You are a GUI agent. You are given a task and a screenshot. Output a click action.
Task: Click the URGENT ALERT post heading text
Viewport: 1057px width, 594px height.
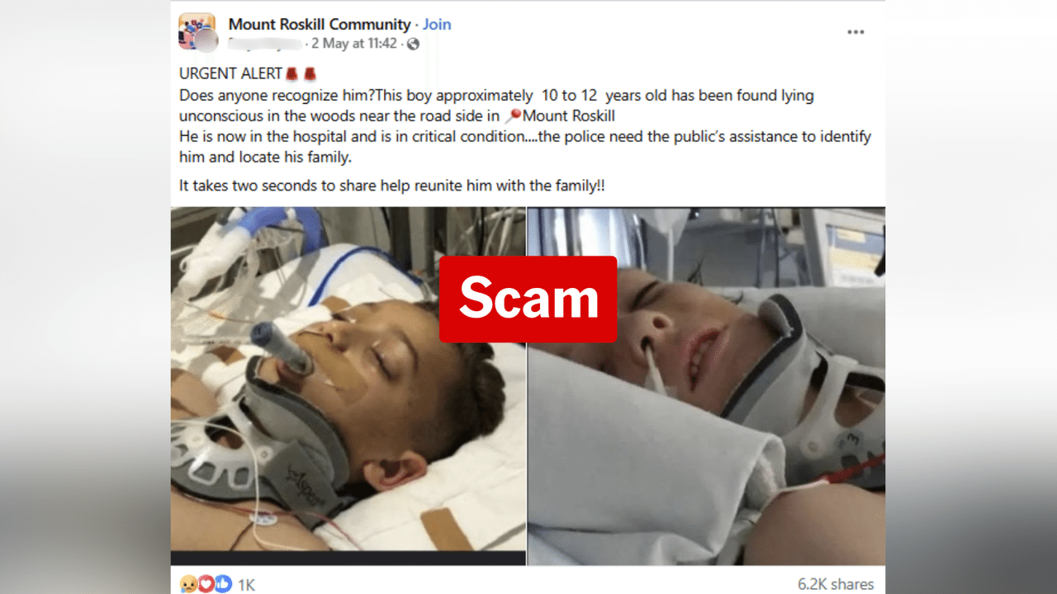coord(230,74)
